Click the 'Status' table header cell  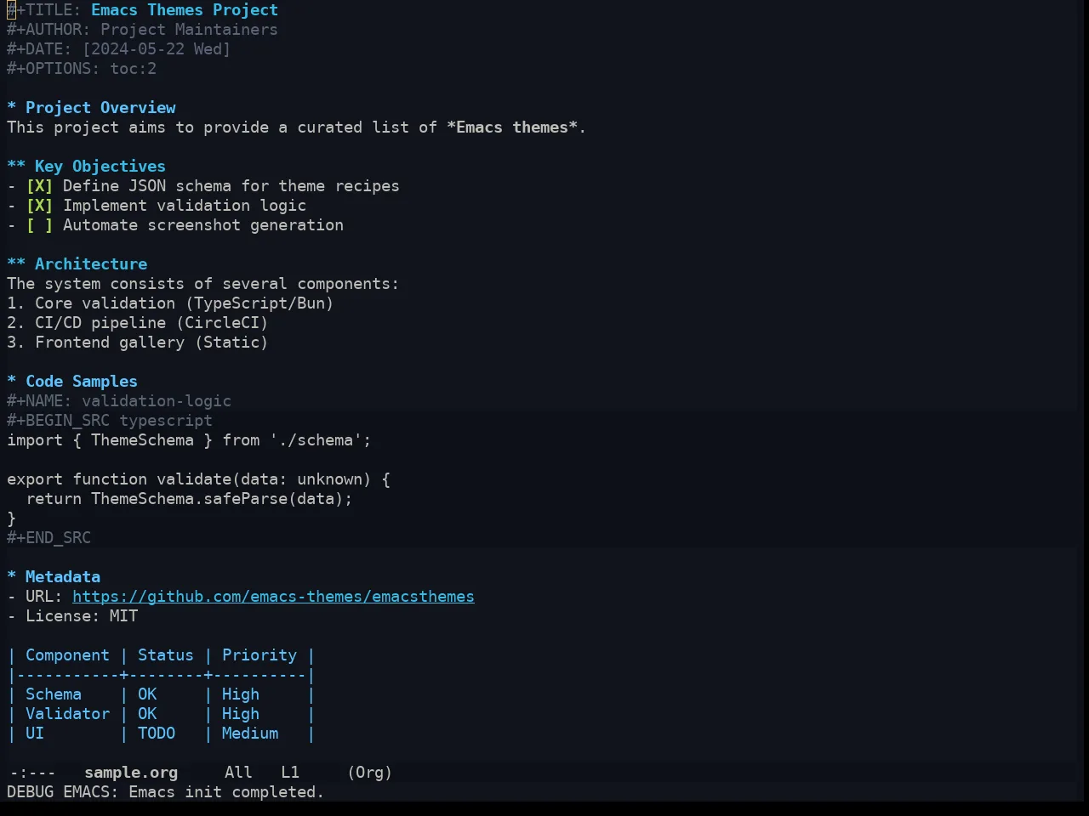click(166, 655)
